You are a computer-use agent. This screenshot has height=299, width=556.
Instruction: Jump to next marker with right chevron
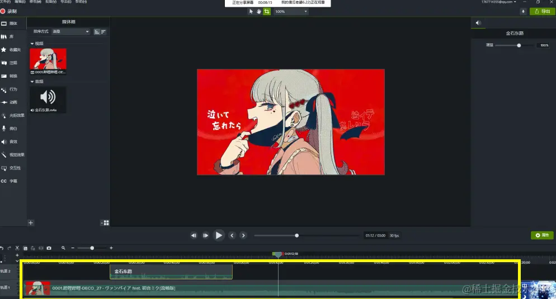pos(243,235)
